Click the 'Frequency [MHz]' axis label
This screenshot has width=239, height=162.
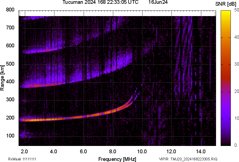coord(117,159)
